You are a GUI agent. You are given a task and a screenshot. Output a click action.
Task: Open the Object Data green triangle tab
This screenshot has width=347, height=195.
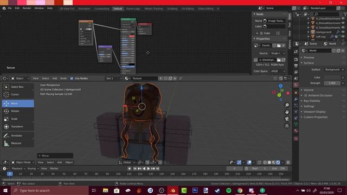(296, 125)
